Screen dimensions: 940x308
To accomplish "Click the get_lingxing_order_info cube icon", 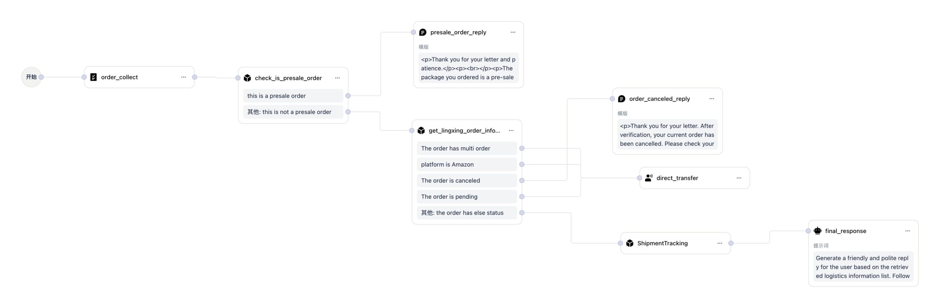I will click(x=421, y=130).
